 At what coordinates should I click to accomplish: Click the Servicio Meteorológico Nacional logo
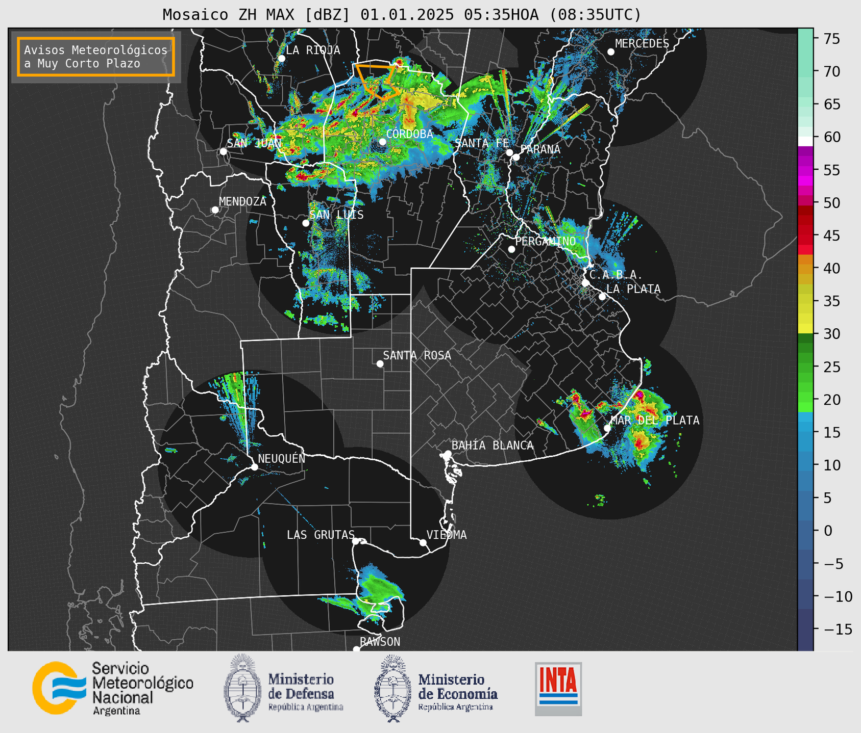point(113,688)
